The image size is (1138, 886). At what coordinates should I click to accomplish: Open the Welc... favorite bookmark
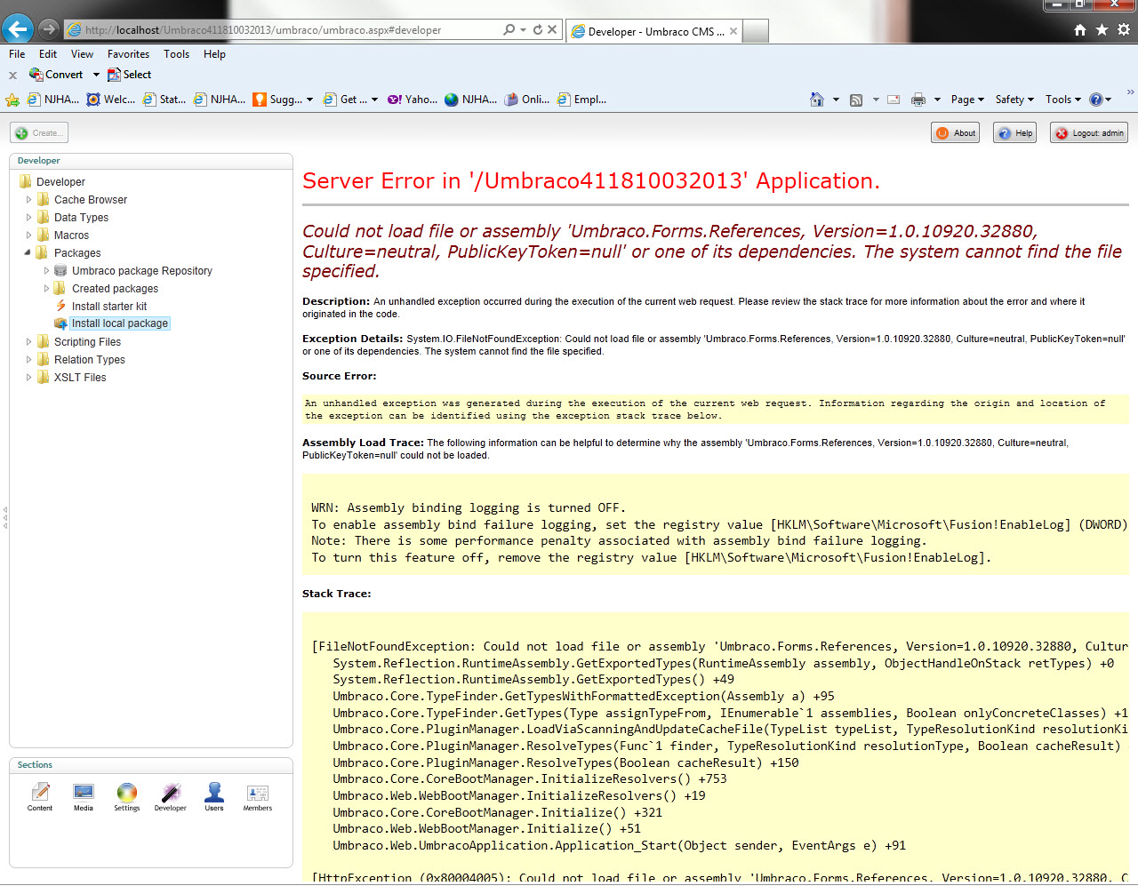[x=111, y=100]
